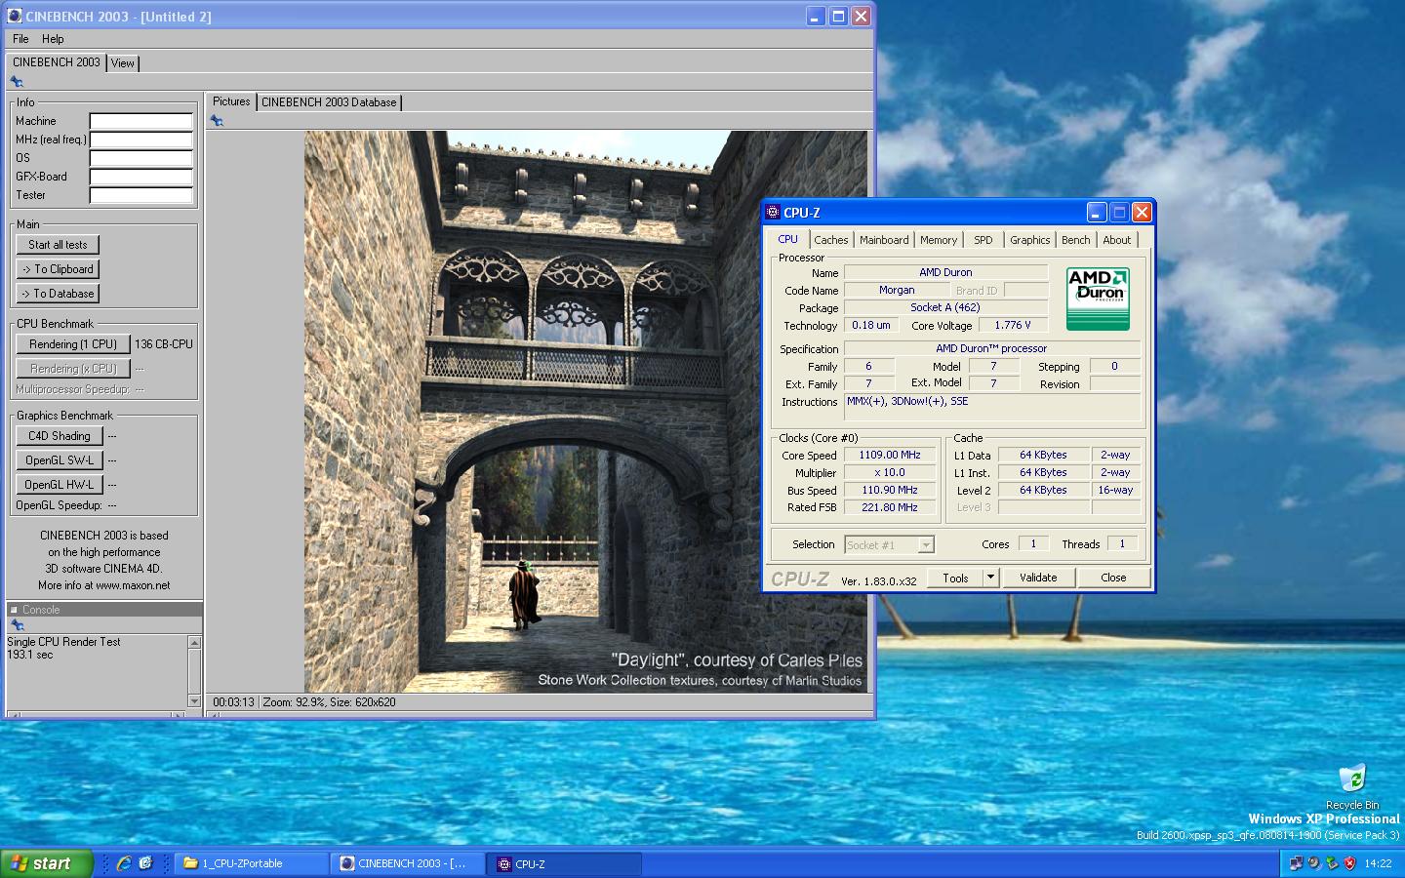Run the OpenGL HW-L benchmark
The height and width of the screenshot is (878, 1405).
(x=60, y=485)
